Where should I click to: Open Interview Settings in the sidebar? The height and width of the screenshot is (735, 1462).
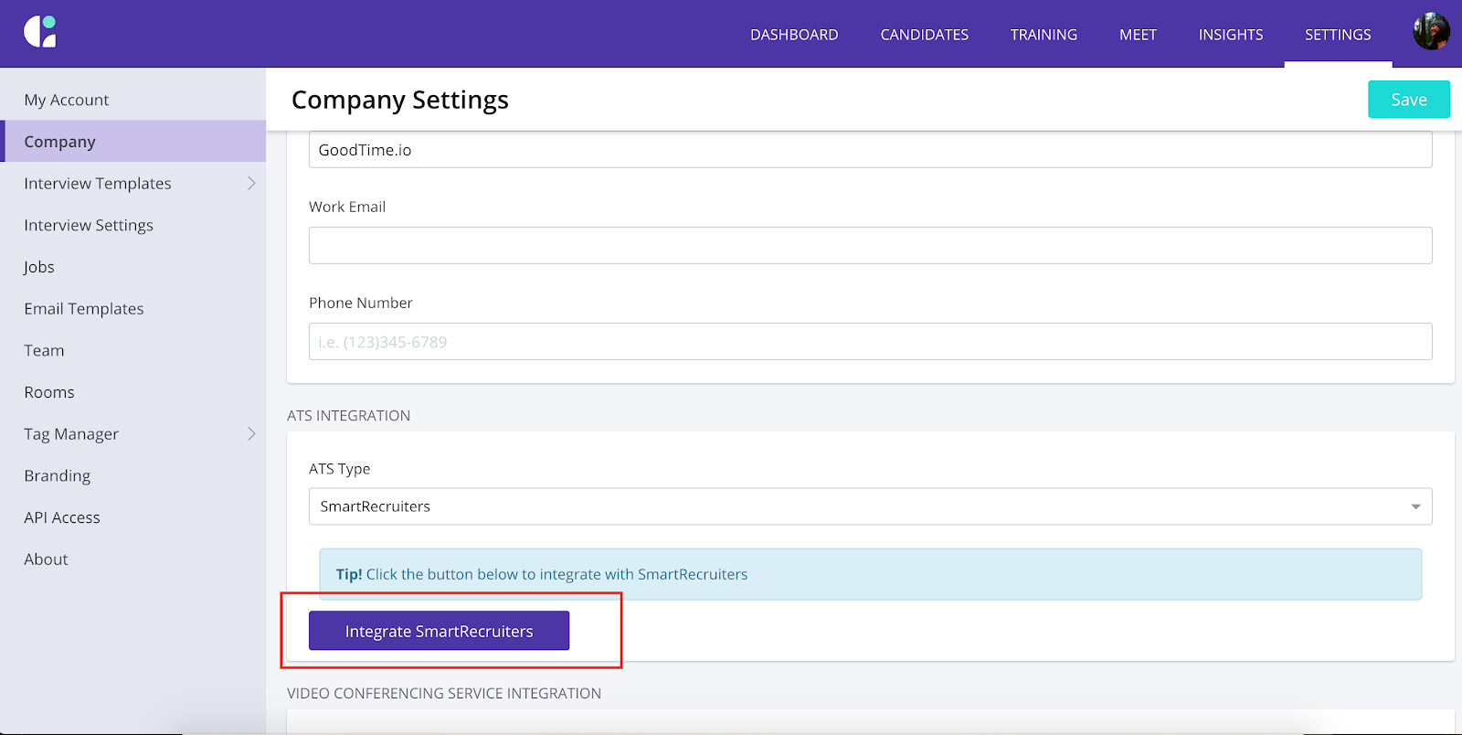point(89,225)
